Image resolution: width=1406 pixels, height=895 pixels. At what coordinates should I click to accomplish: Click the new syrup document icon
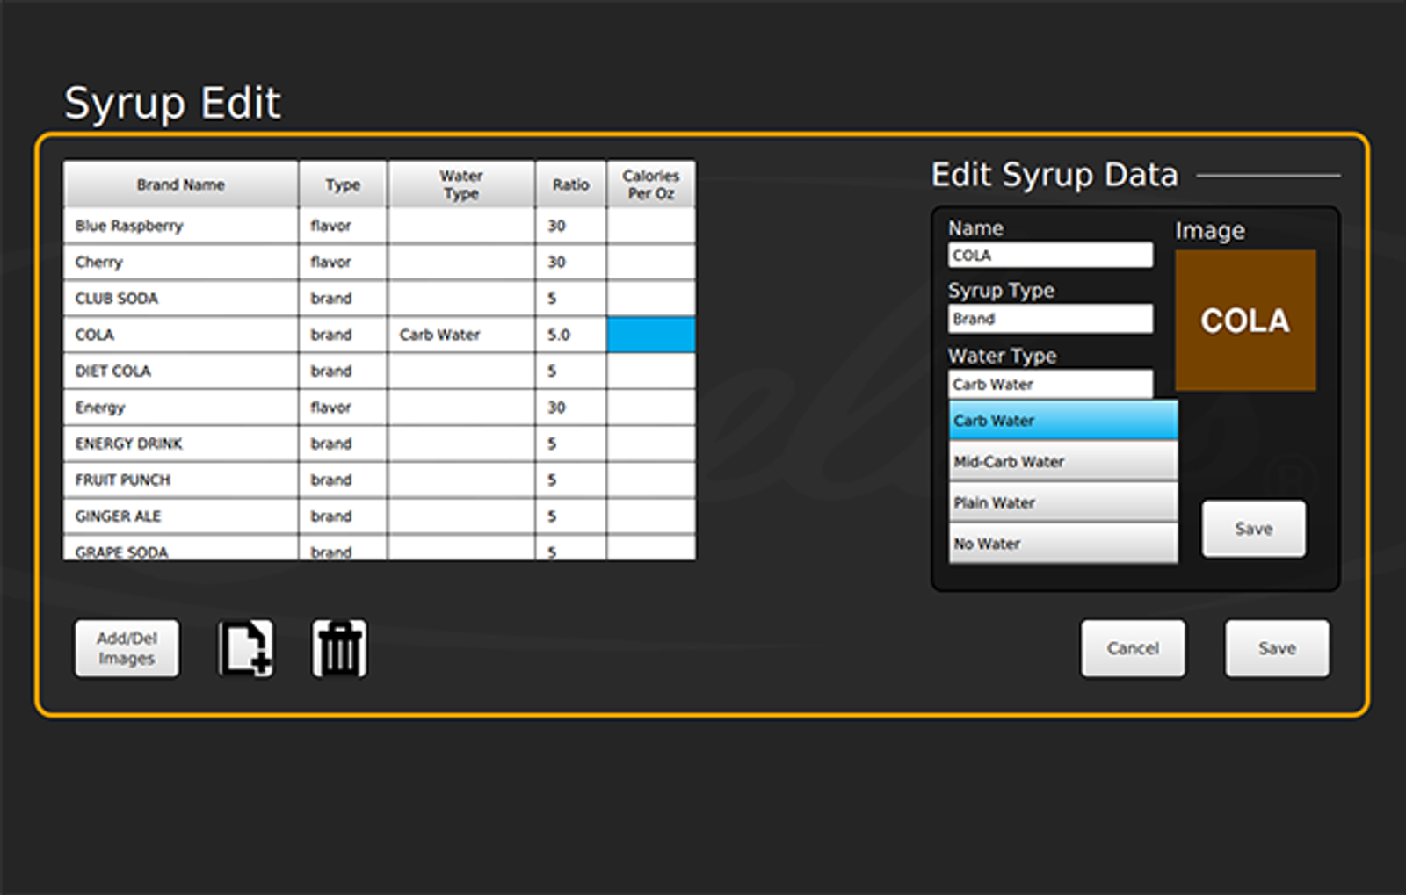tap(245, 649)
